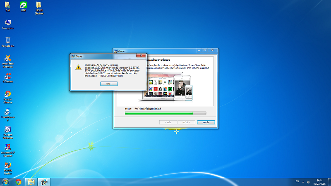Close the iTunes error dialog

[x=141, y=55]
